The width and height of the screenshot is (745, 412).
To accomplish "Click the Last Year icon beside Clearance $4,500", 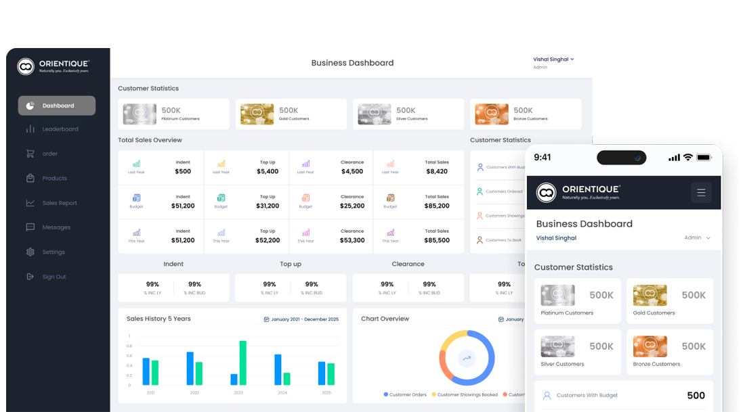I will [305, 164].
